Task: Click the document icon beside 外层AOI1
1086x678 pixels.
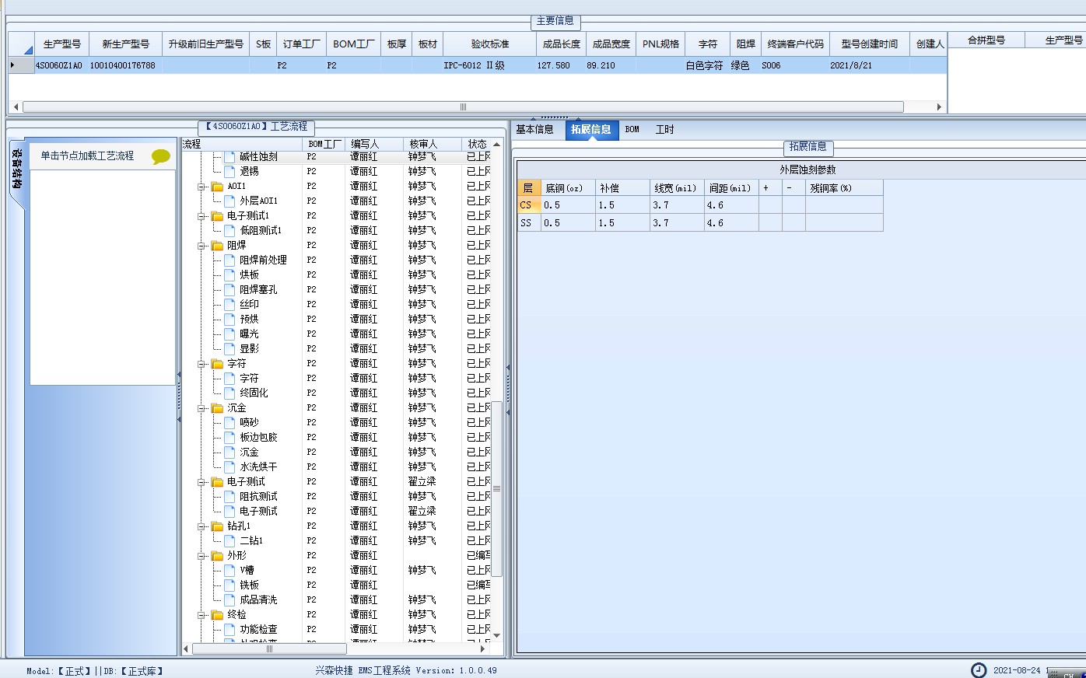Action: click(229, 201)
